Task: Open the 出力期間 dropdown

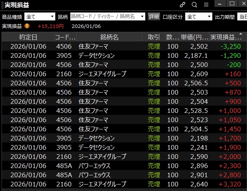Action: click(x=242, y=16)
